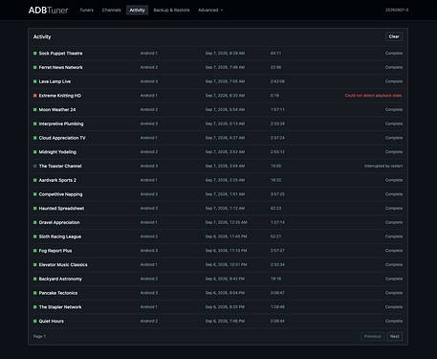The height and width of the screenshot is (359, 437).
Task: Select the Gravel Appreciation channel name
Action: click(59, 222)
